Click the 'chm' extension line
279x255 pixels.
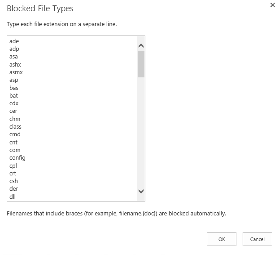pyautogui.click(x=15, y=119)
